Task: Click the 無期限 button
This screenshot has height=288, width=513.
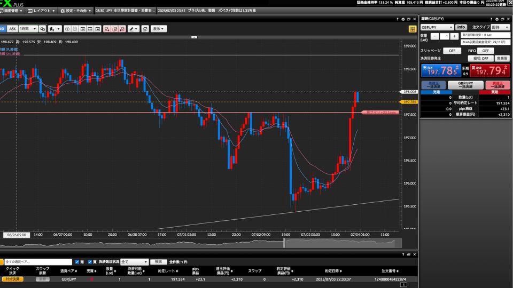Action: (502, 59)
